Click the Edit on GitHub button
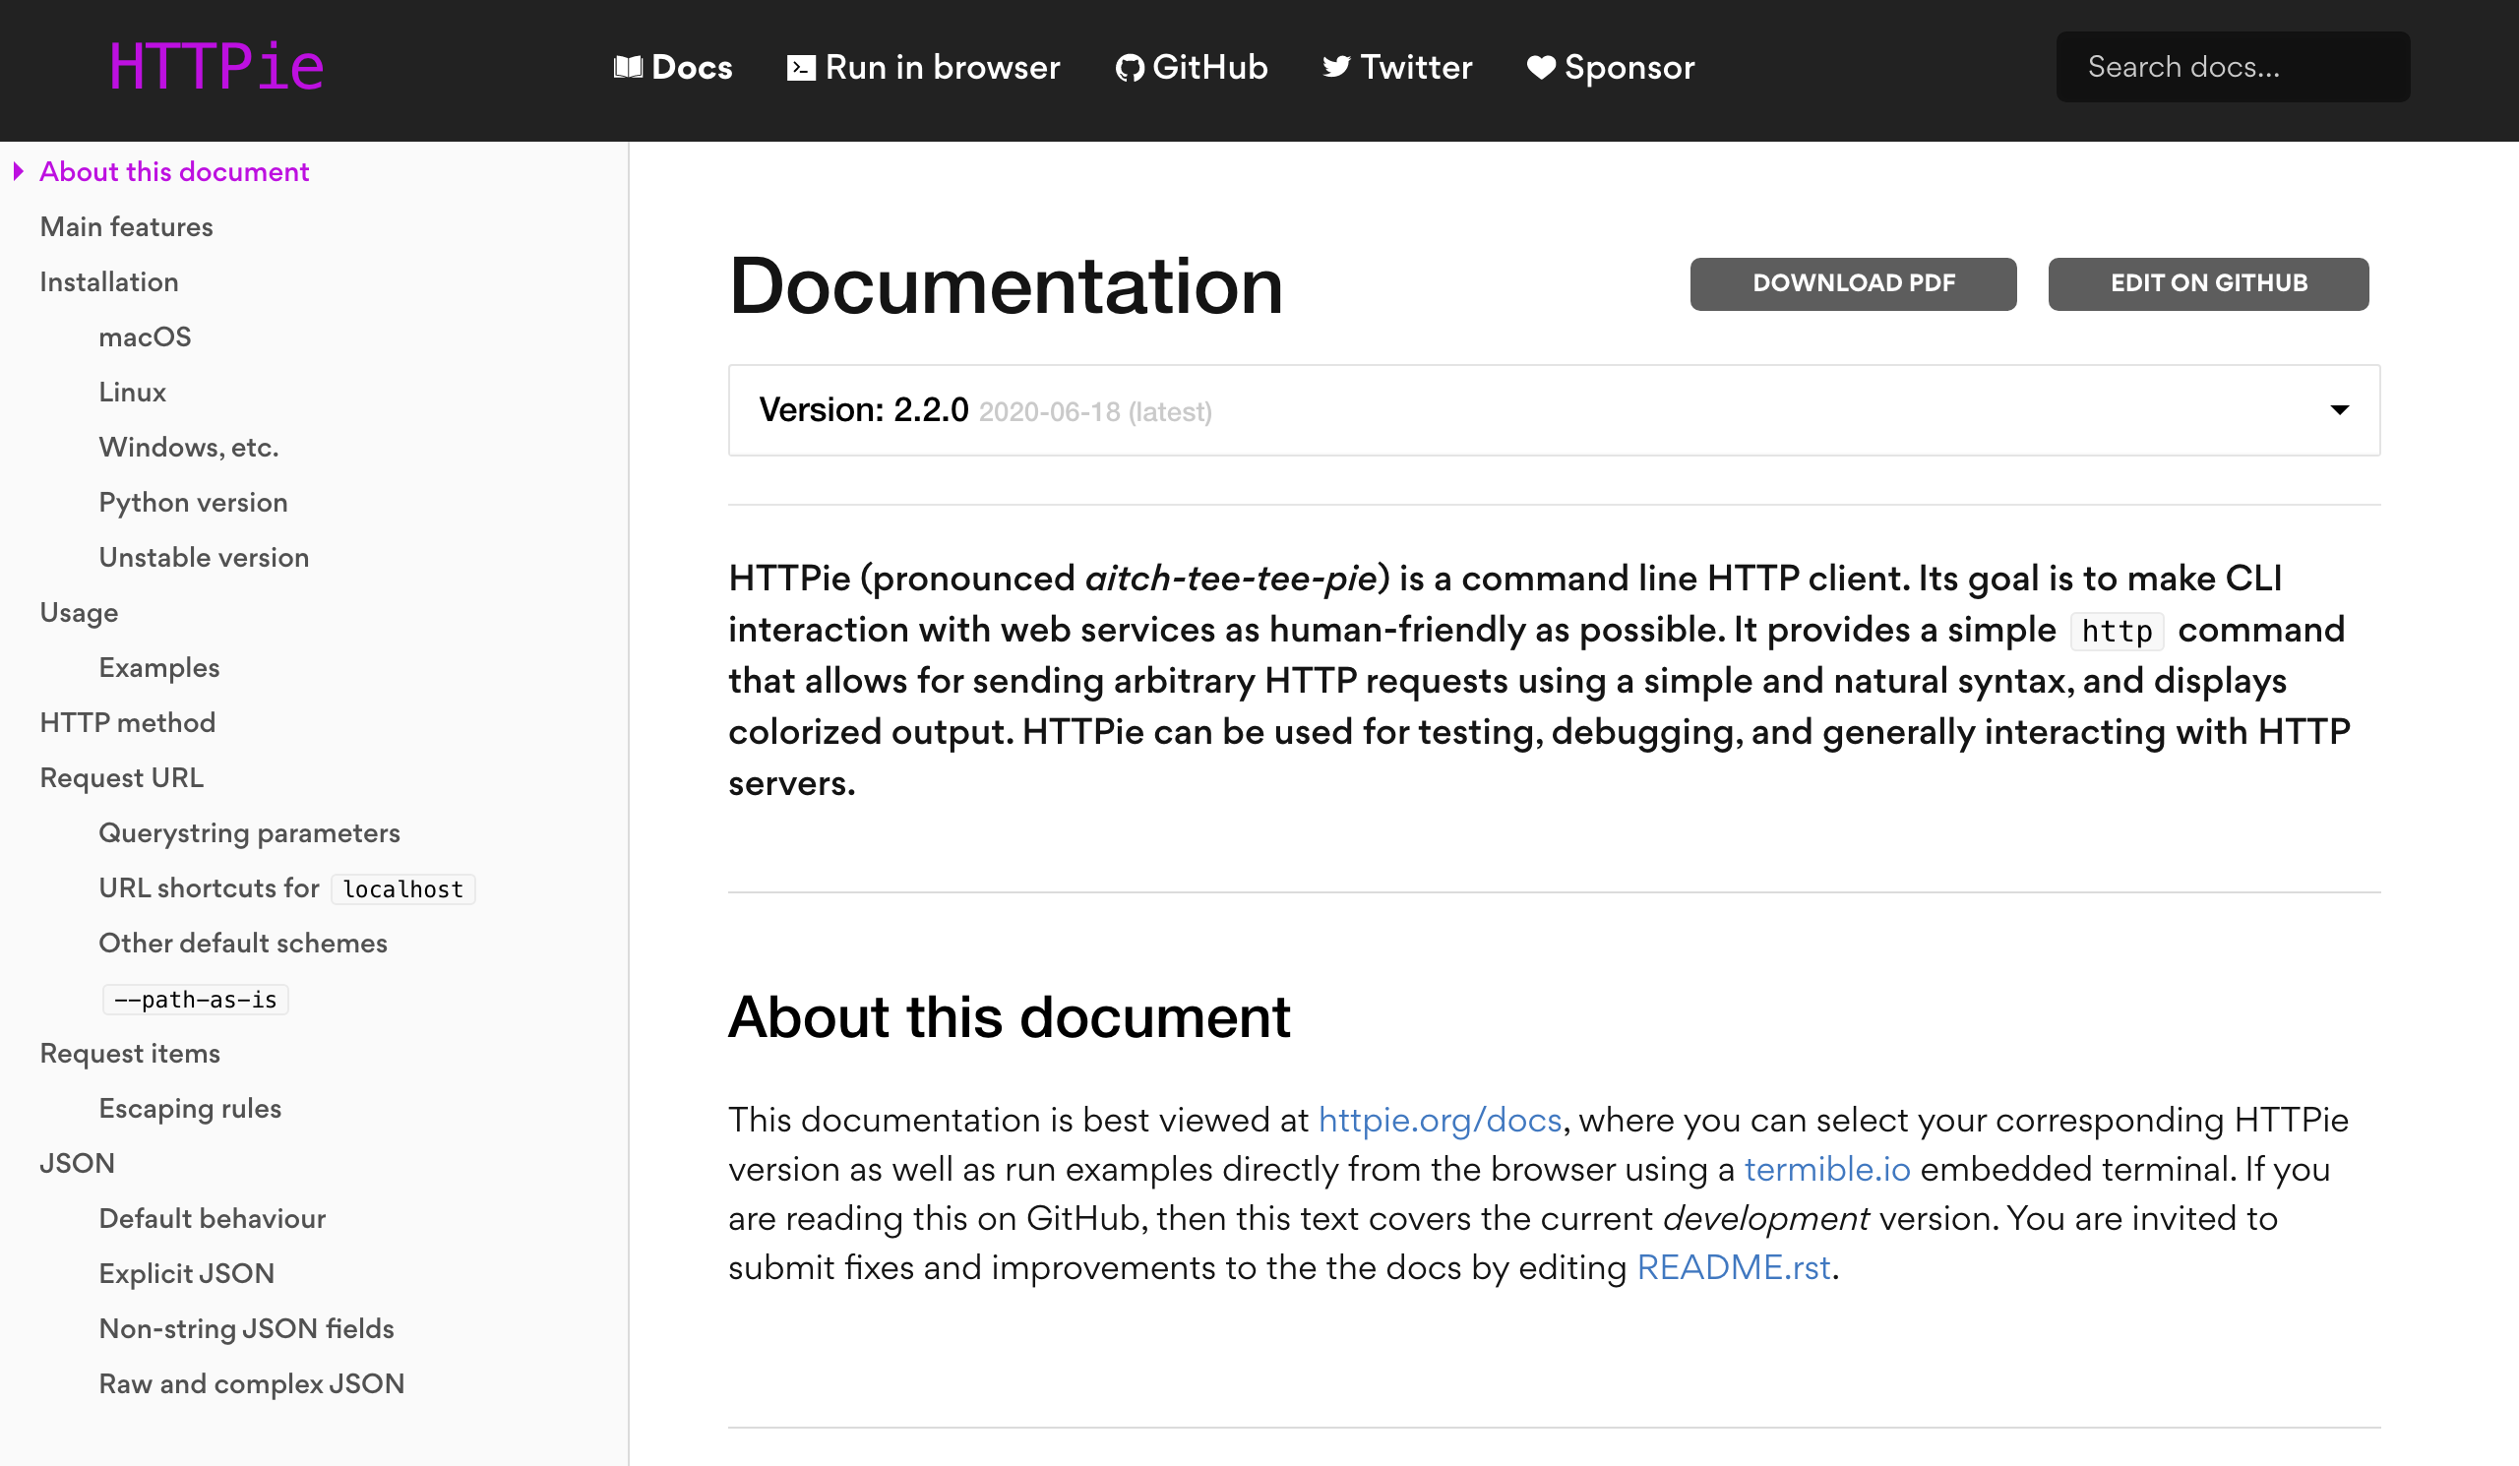 pyautogui.click(x=2208, y=283)
